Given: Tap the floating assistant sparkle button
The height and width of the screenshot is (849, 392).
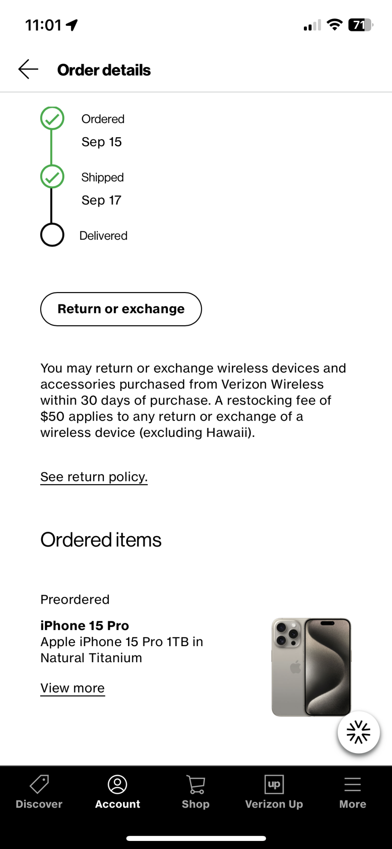Looking at the screenshot, I should [x=359, y=732].
